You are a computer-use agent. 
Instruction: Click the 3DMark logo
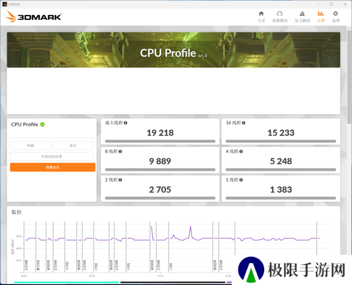pos(33,17)
